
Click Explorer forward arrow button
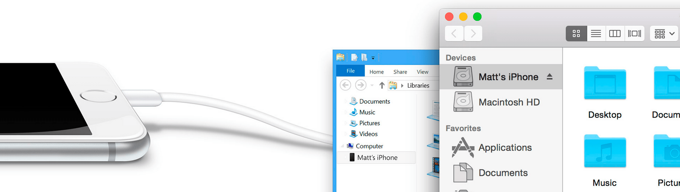click(361, 85)
